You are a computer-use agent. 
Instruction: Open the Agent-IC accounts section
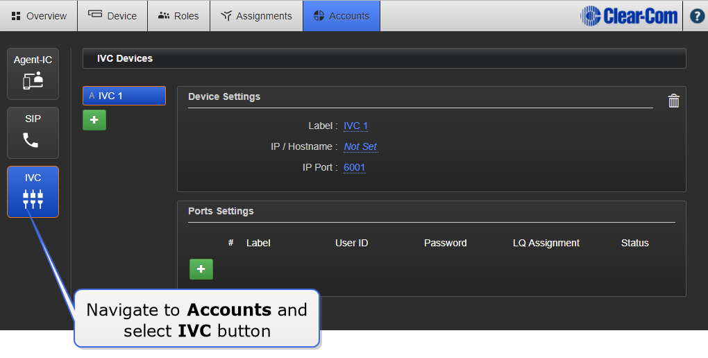pos(33,74)
